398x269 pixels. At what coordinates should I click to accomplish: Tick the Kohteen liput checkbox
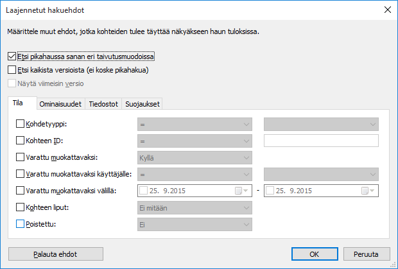(x=20, y=207)
